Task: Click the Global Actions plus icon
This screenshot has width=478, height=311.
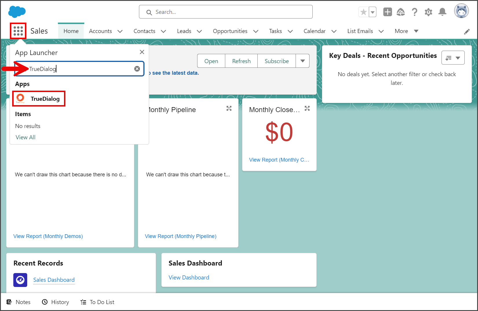Action: (x=387, y=12)
